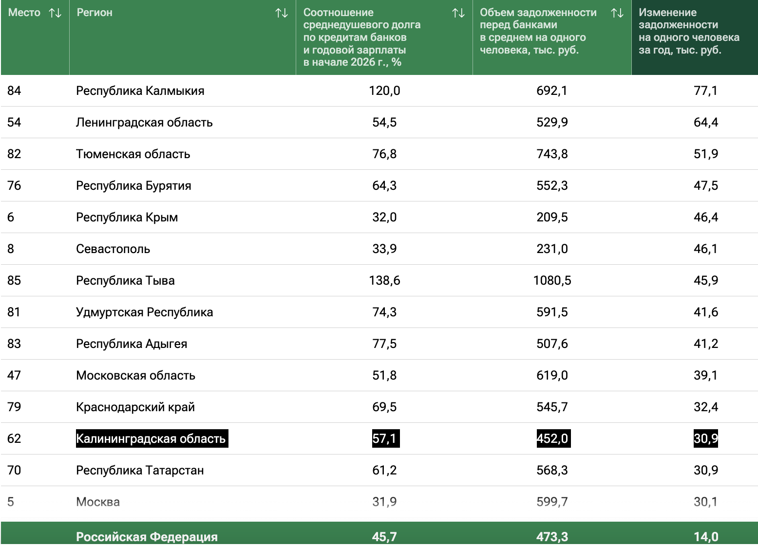Select the Республика Калмыкия row name

140,91
